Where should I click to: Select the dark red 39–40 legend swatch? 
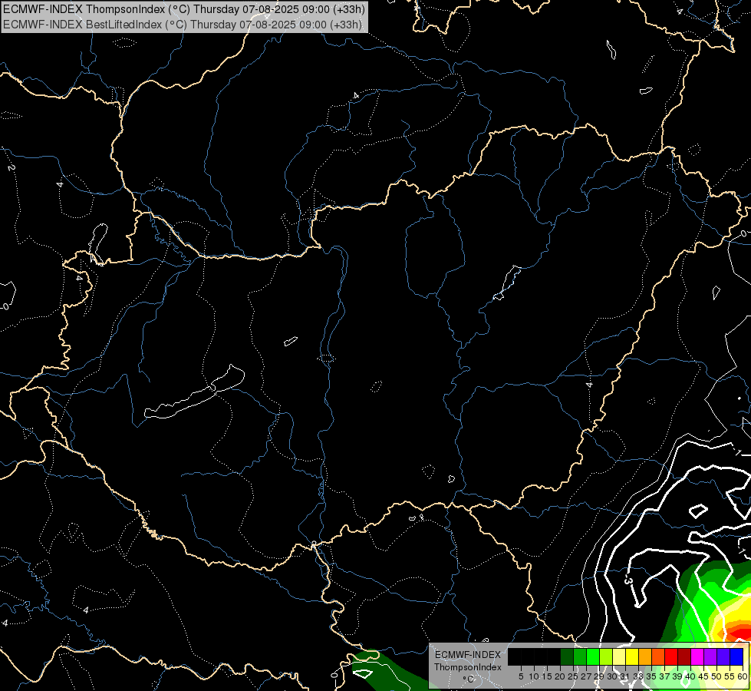tap(684, 656)
